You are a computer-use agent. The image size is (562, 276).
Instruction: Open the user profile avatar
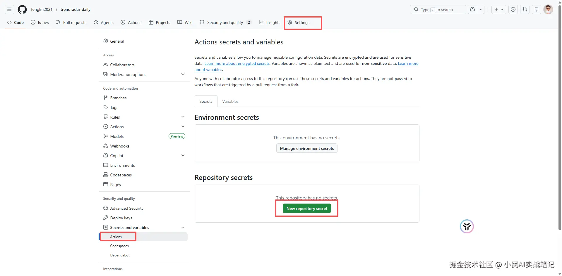pos(548,10)
